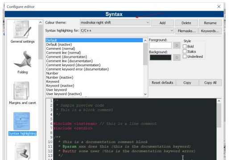Image resolution: width=232 pixels, height=160 pixels.
Task: Open Margins and caret settings icon
Action: [21, 90]
